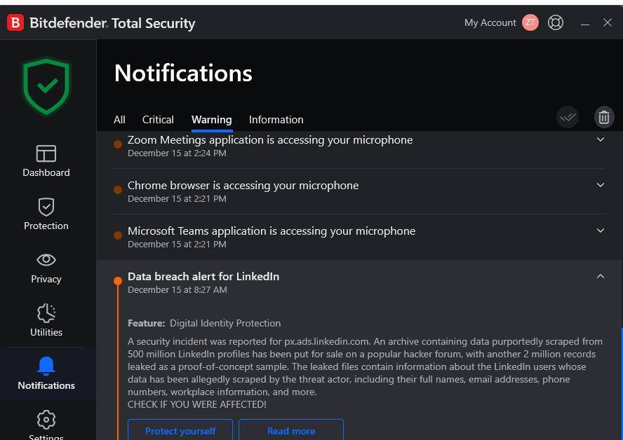Open the Utilities section
Viewport: 623px width, 440px height.
pos(46,320)
